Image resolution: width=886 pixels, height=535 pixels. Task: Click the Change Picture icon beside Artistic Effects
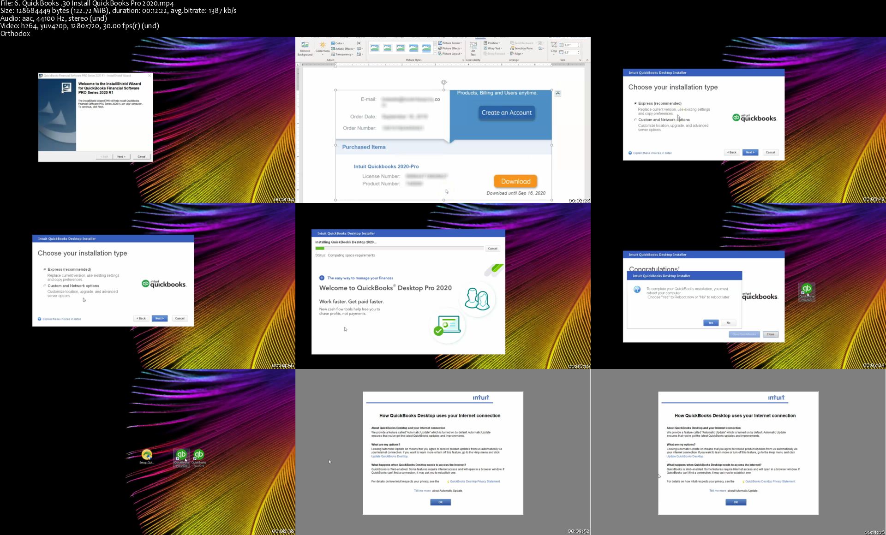(x=359, y=48)
